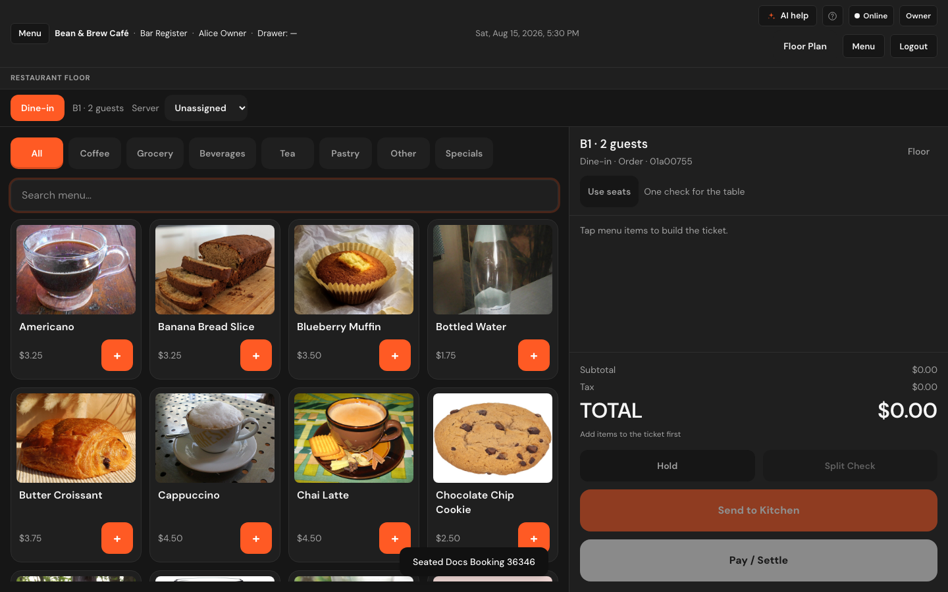Add Blueberry Muffin using plus icon
The width and height of the screenshot is (948, 592).
click(395, 355)
